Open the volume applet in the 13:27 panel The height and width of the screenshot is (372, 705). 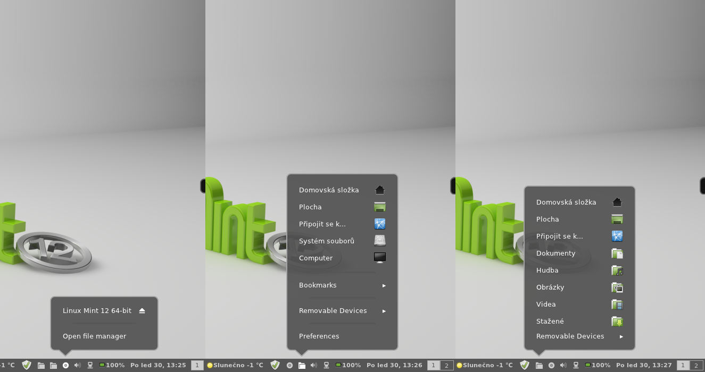click(563, 365)
